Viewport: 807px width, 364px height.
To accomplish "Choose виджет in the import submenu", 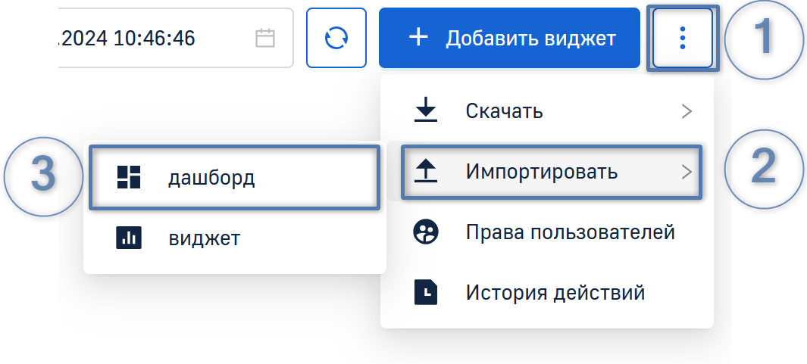I will point(204,238).
